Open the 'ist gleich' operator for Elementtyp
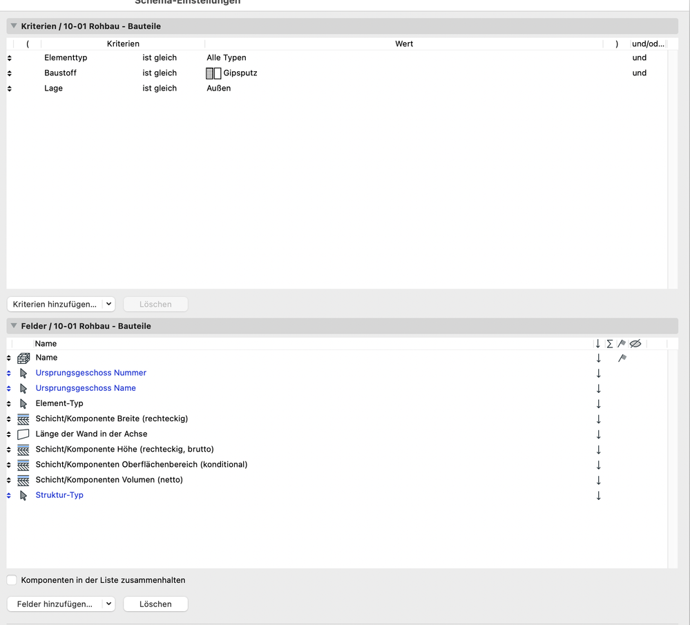The image size is (690, 625). pos(160,57)
